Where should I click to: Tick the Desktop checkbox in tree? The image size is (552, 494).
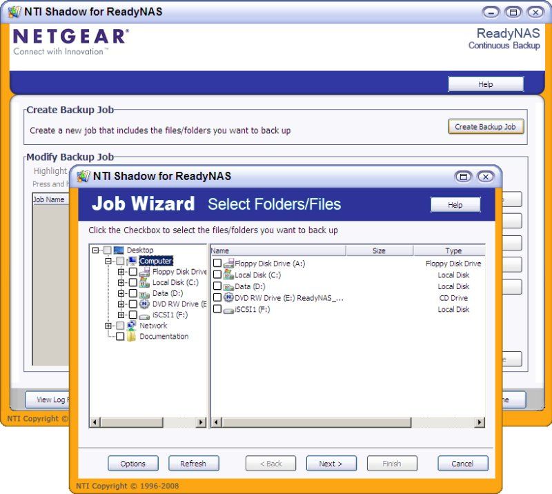pos(108,250)
